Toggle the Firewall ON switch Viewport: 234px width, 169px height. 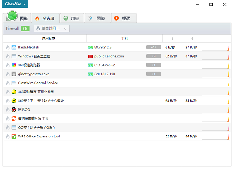(25, 28)
